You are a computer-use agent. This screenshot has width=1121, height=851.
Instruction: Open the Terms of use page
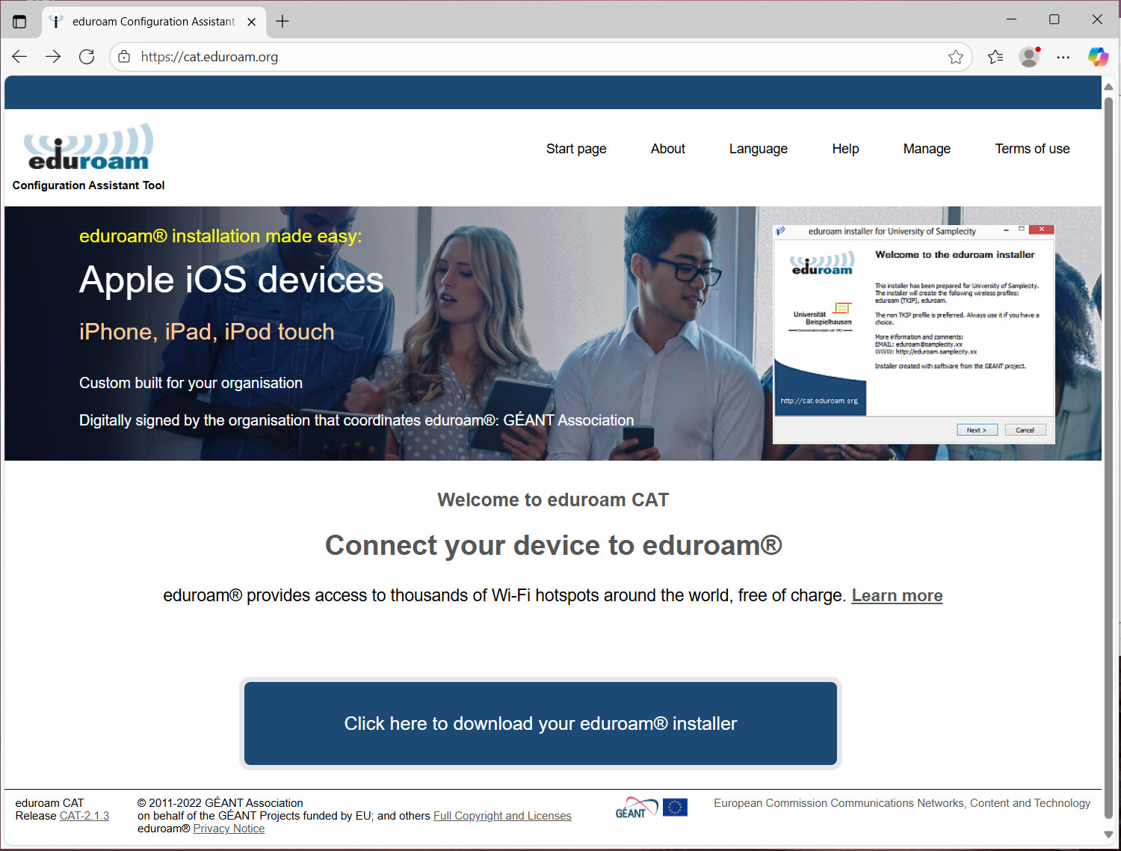pos(1032,149)
